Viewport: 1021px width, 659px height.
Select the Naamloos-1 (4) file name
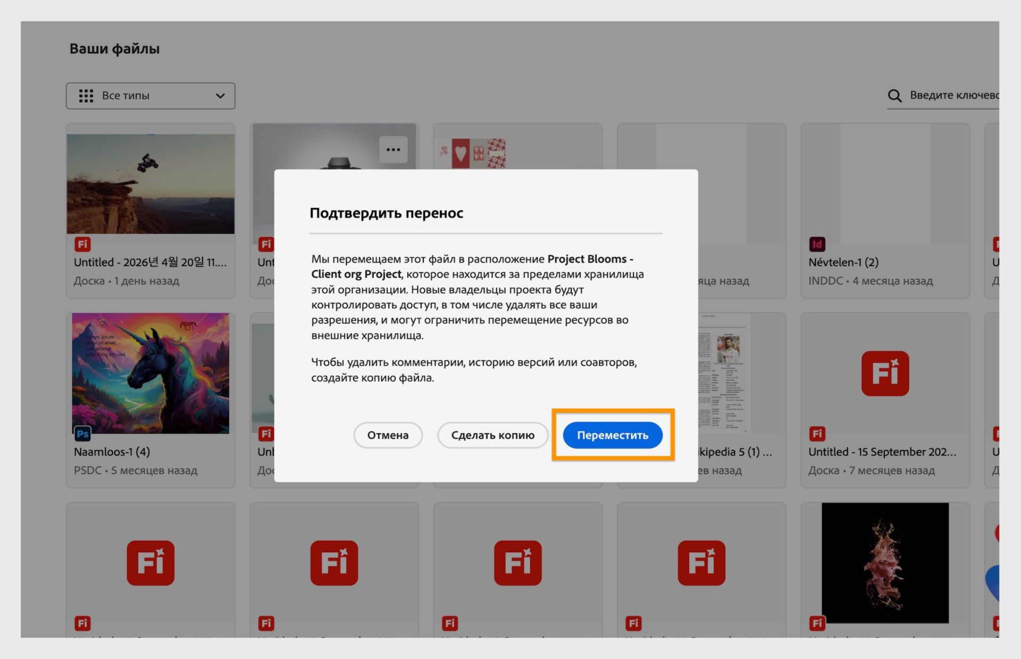tap(112, 452)
